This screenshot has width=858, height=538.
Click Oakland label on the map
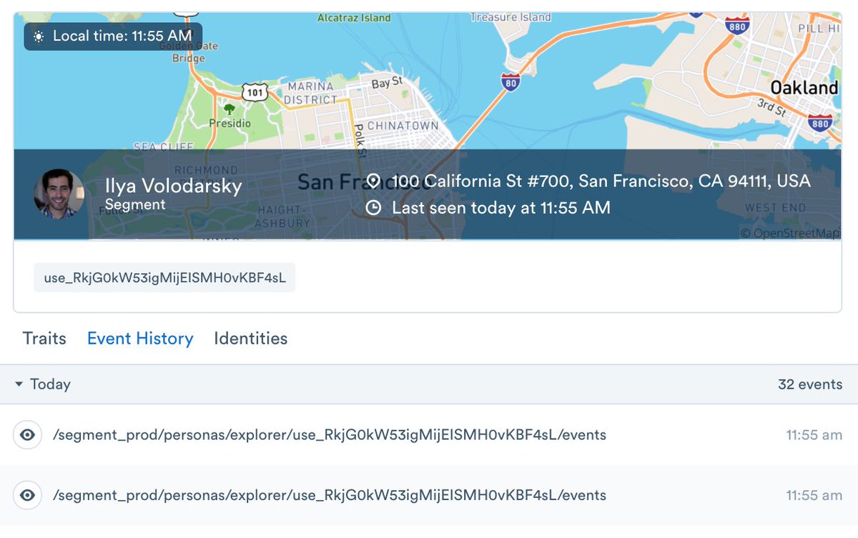point(804,88)
